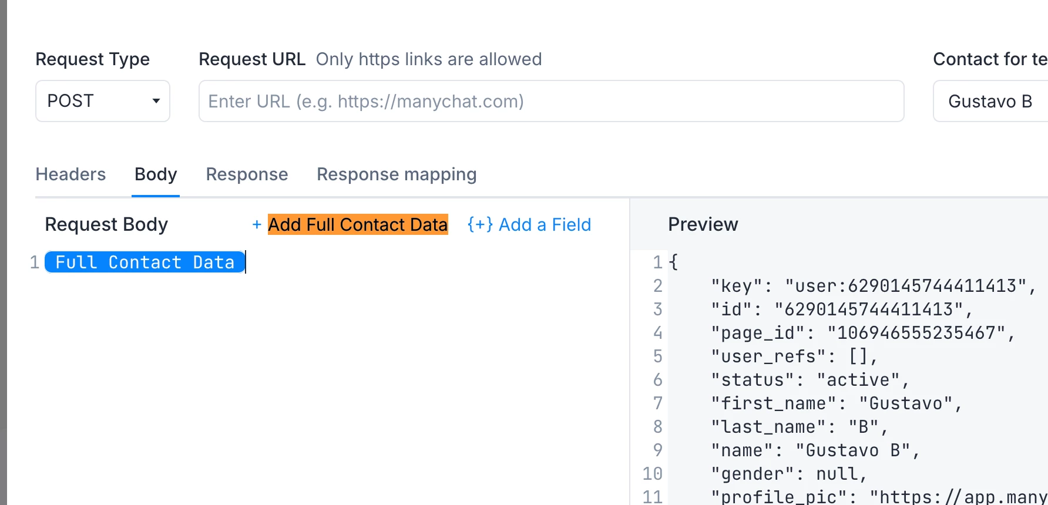Click line number 1 in Request Body editor

tap(35, 262)
